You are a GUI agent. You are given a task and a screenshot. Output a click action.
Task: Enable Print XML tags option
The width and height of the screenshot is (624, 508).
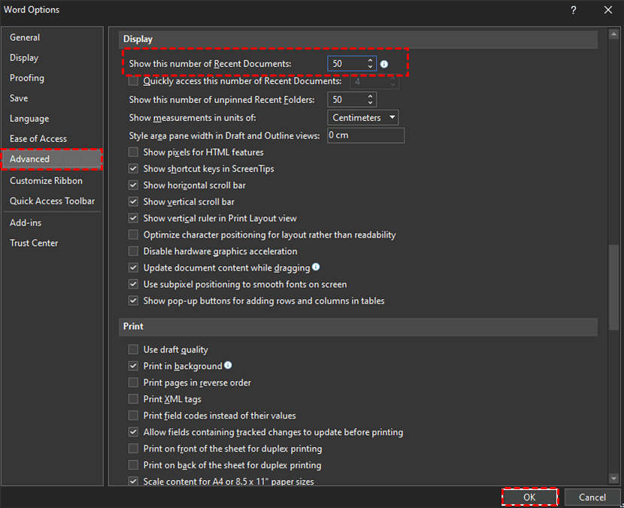[133, 399]
